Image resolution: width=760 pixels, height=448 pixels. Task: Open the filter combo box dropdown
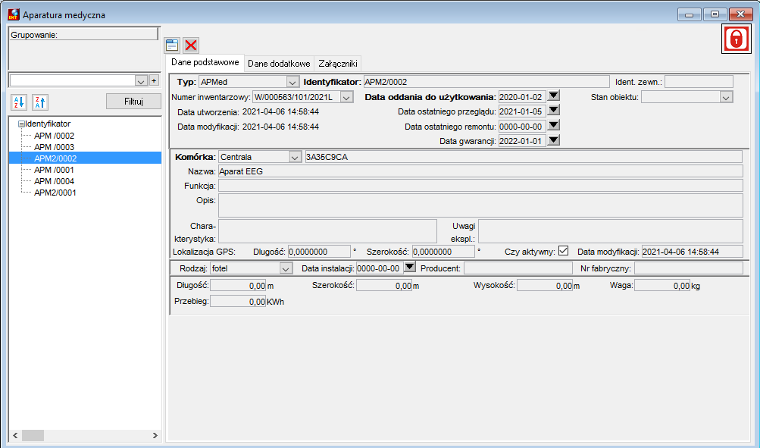click(x=141, y=80)
